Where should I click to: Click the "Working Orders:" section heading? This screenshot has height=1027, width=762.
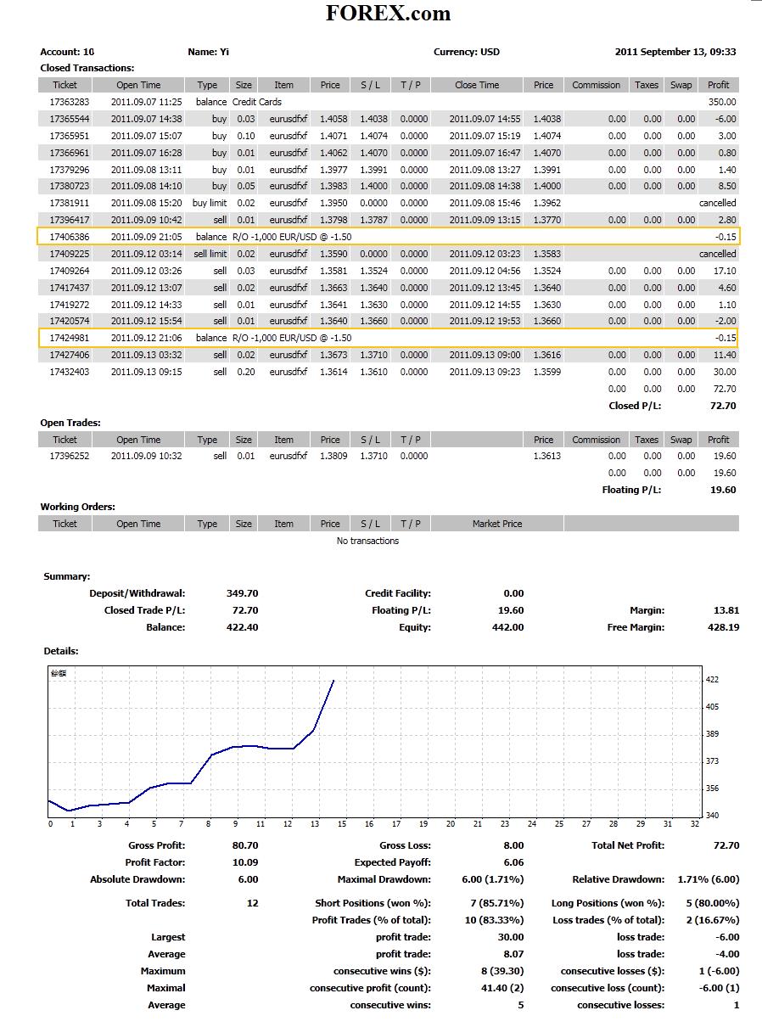tap(76, 507)
